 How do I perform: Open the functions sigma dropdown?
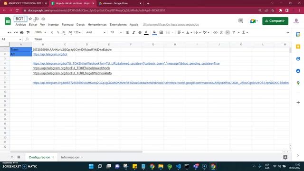tap(245, 33)
